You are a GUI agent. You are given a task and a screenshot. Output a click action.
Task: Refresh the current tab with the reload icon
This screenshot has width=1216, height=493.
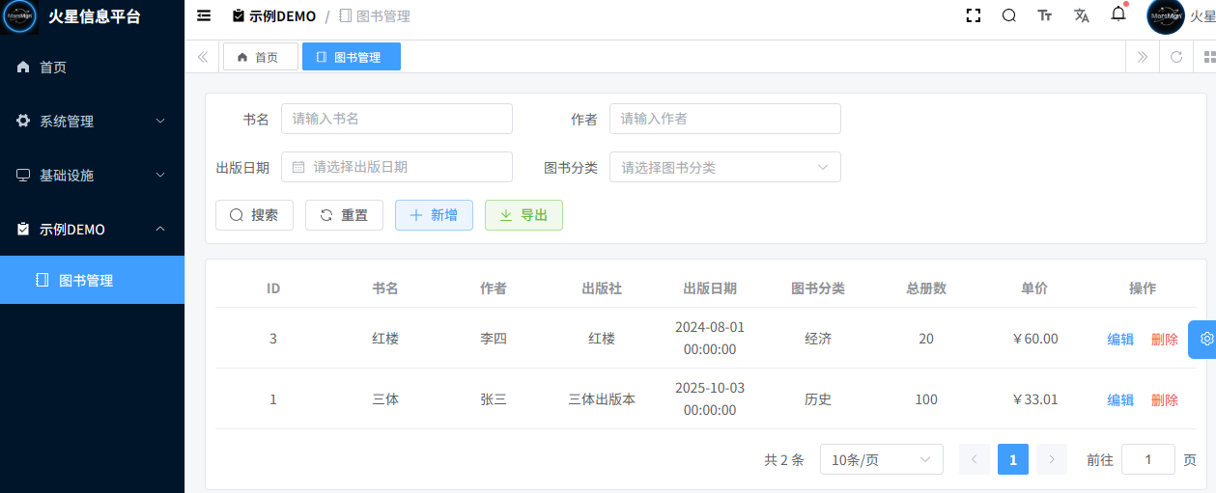point(1176,57)
